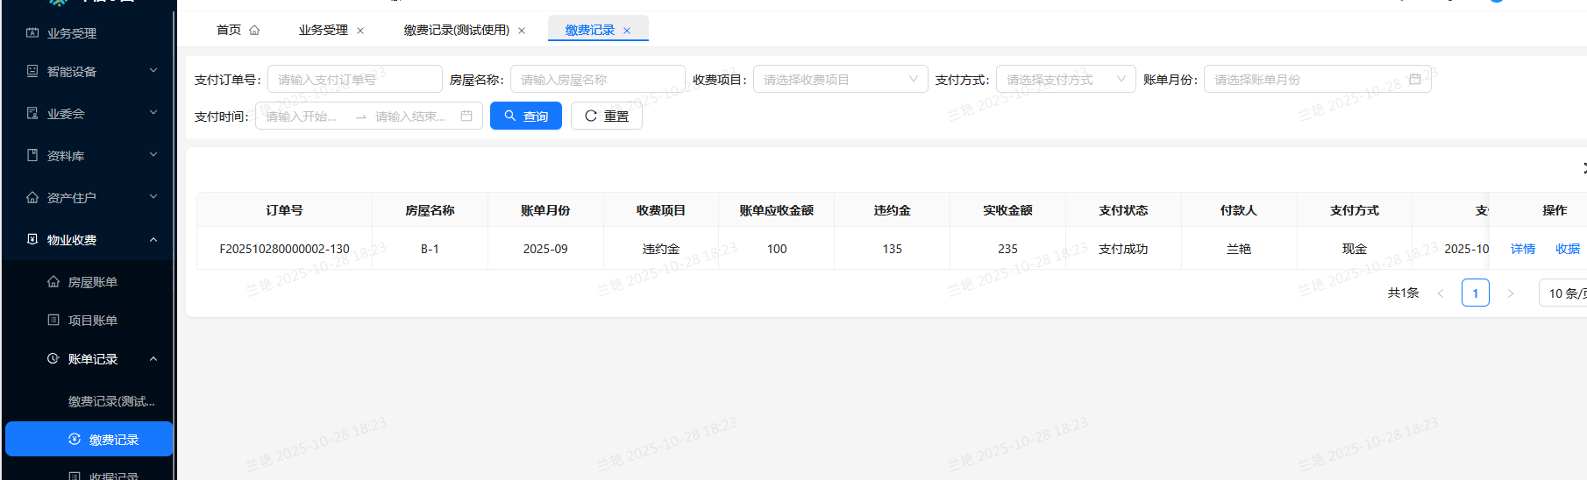Click the 查询 search button
The width and height of the screenshot is (1587, 480).
point(526,116)
